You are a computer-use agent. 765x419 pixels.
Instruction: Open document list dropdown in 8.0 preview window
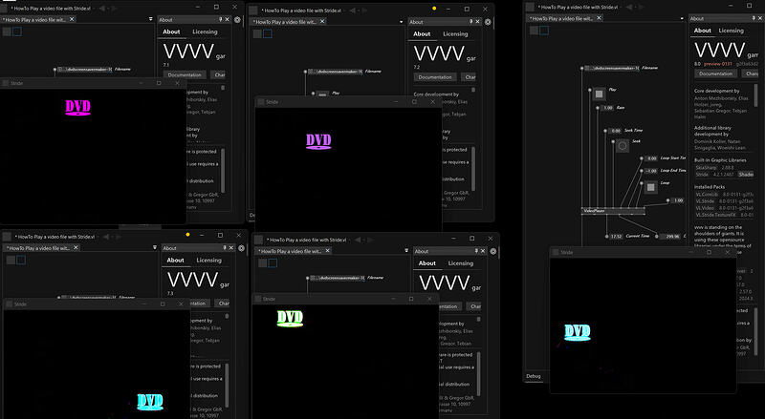click(x=682, y=19)
